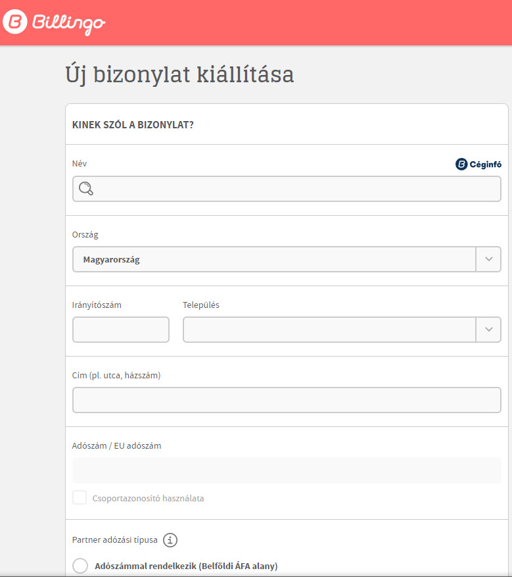Click the Billingo wordmark text
512x577 pixels.
[x=69, y=24]
